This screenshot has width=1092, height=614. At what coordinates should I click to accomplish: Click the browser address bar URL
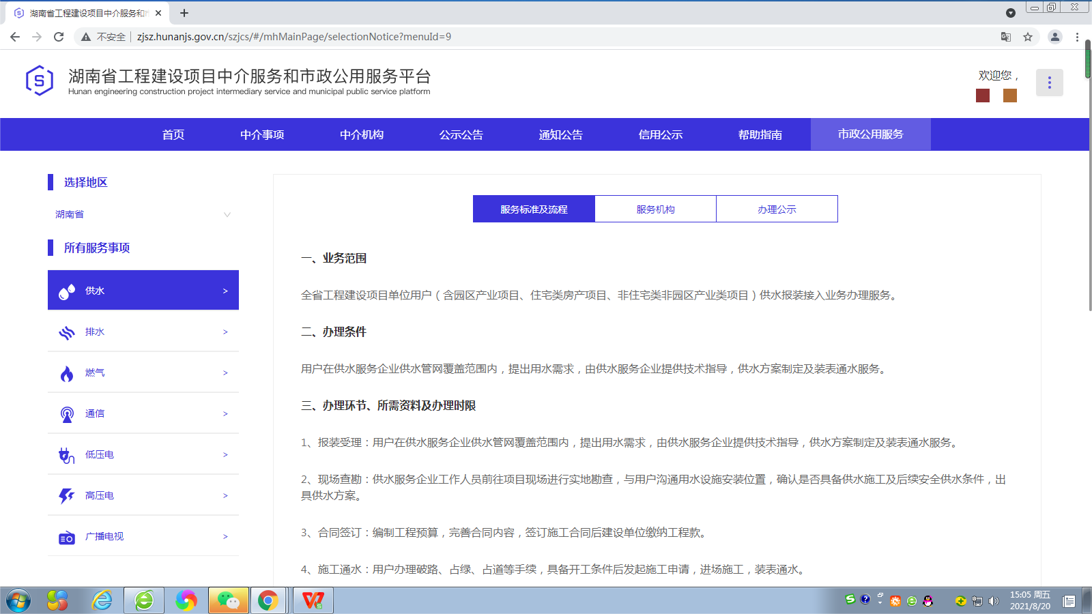293,37
